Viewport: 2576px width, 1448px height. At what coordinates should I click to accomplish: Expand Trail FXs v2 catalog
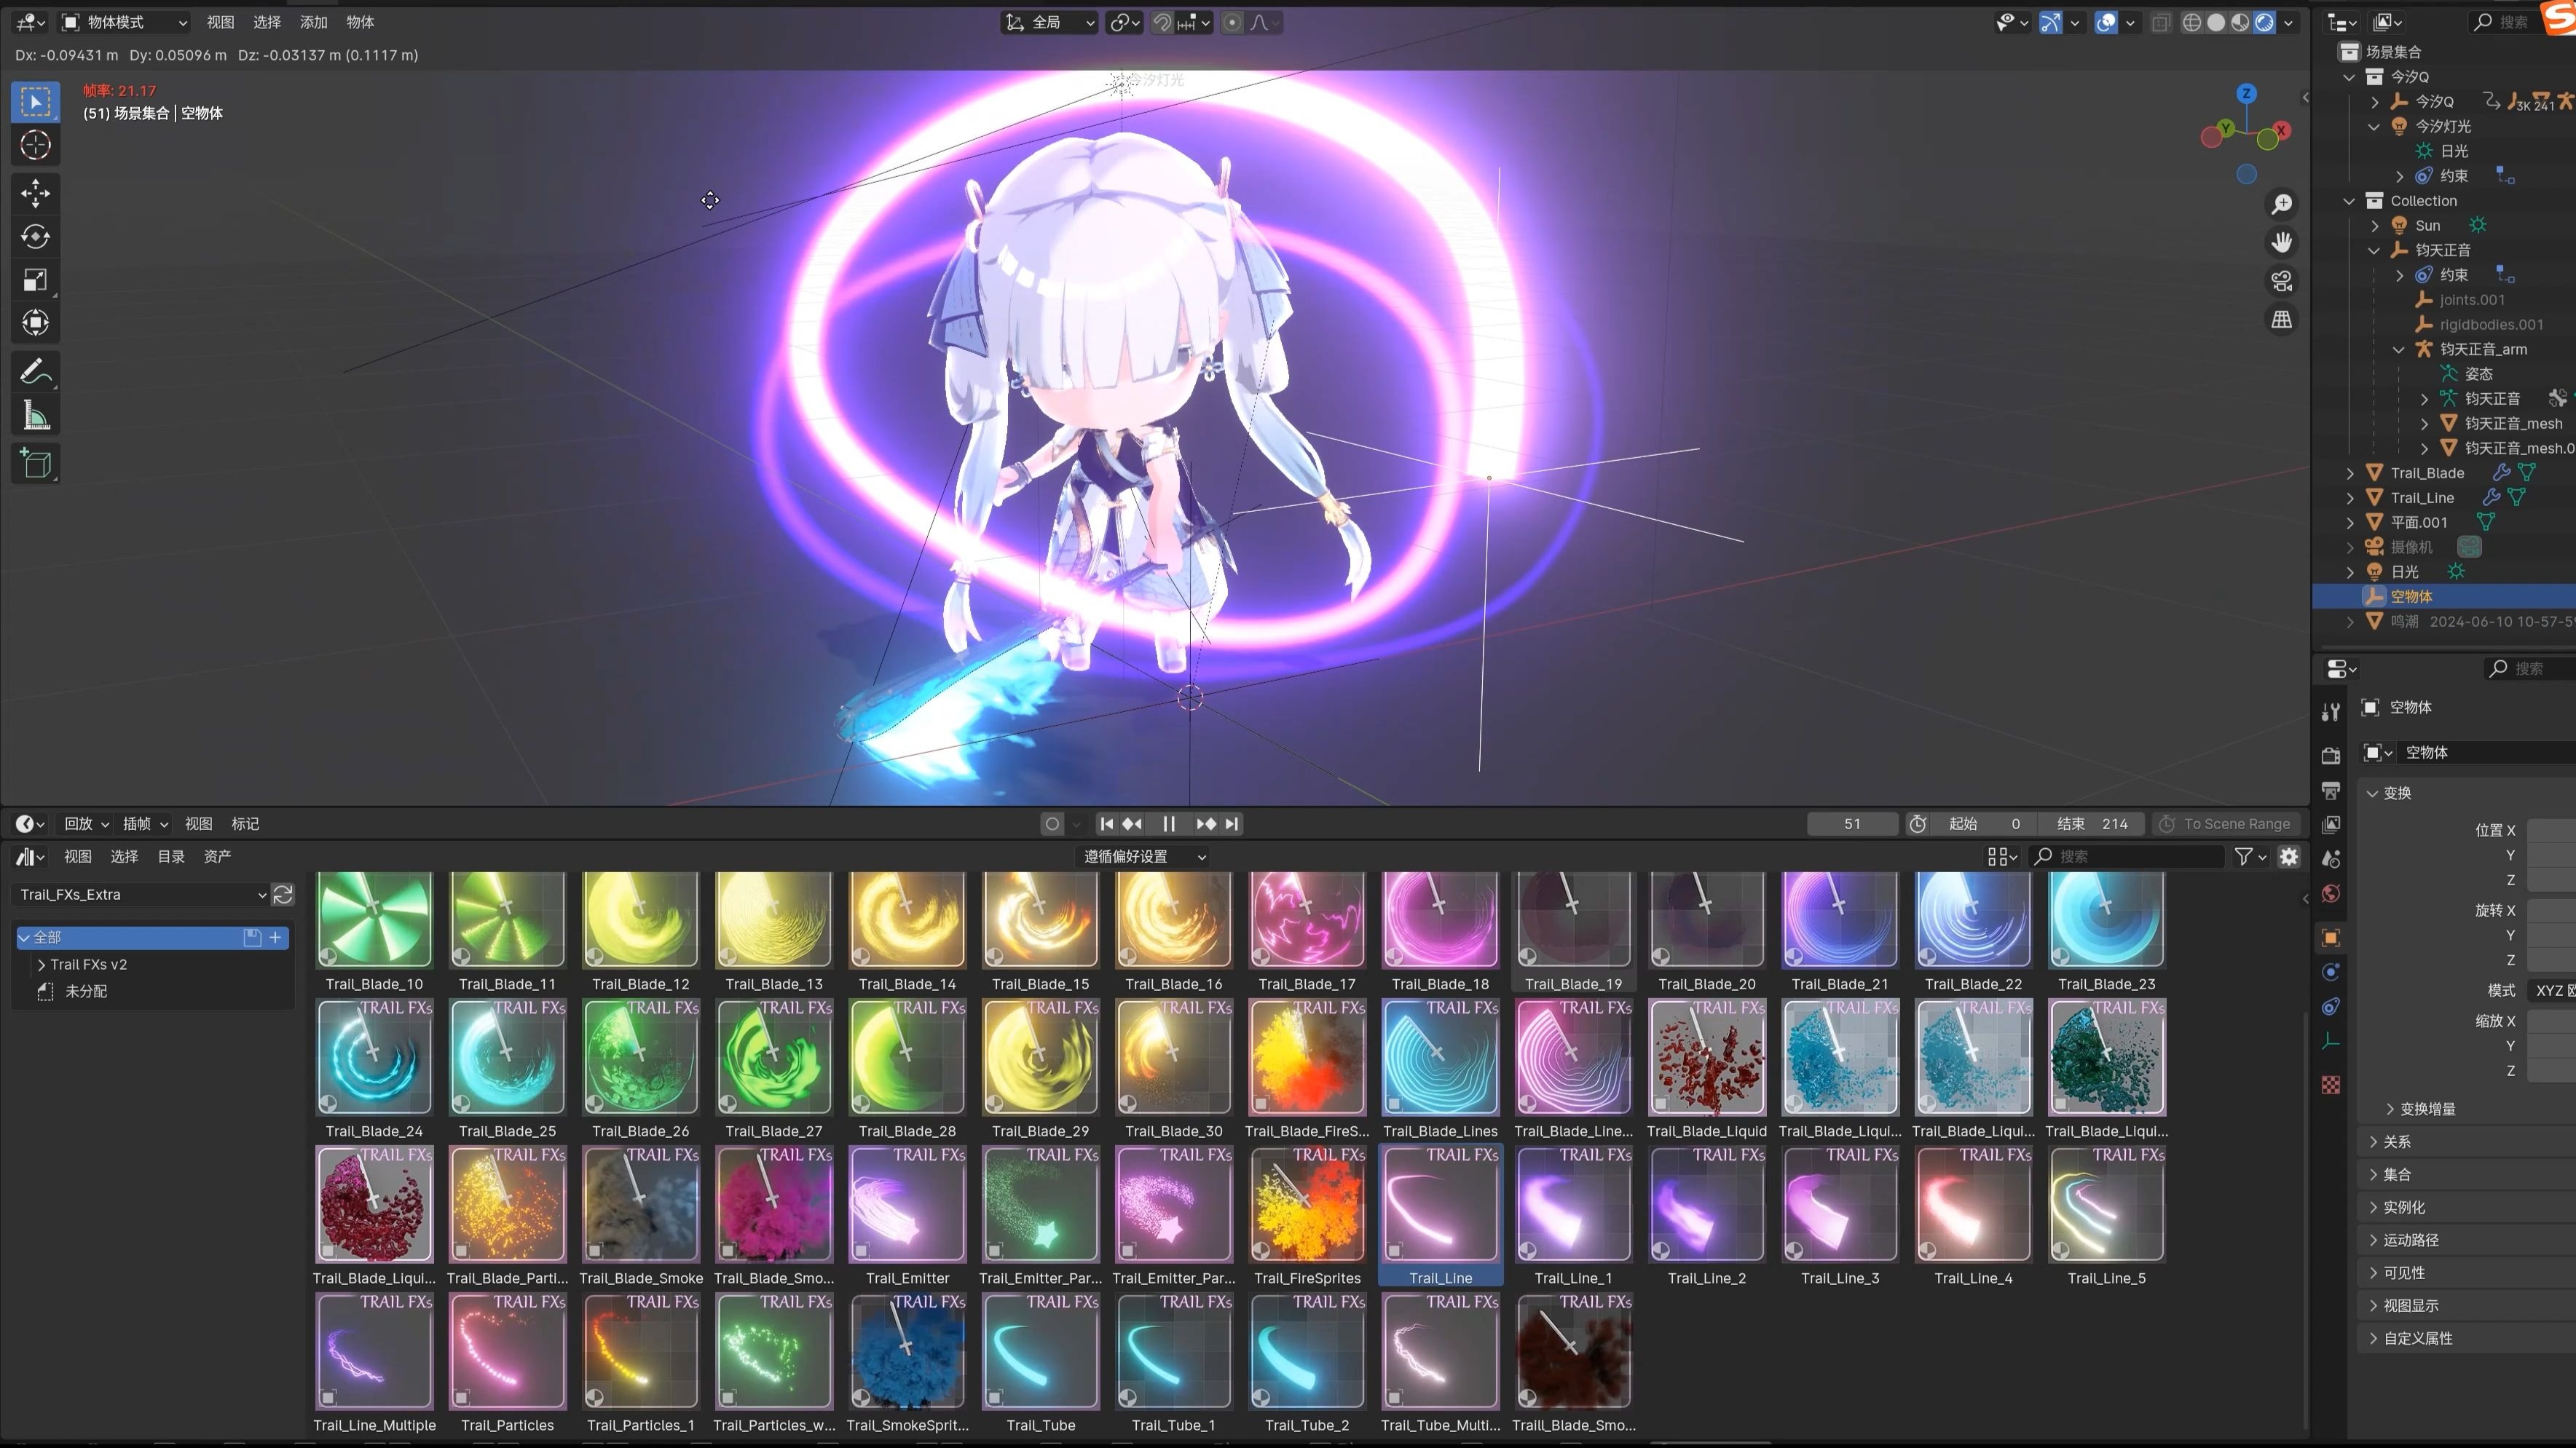tap(41, 965)
